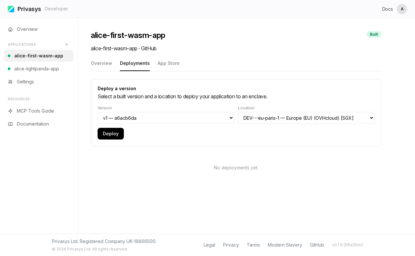Click the Overview home icon in sidebar
Viewport: 415px width, 256px height.
tap(10, 29)
